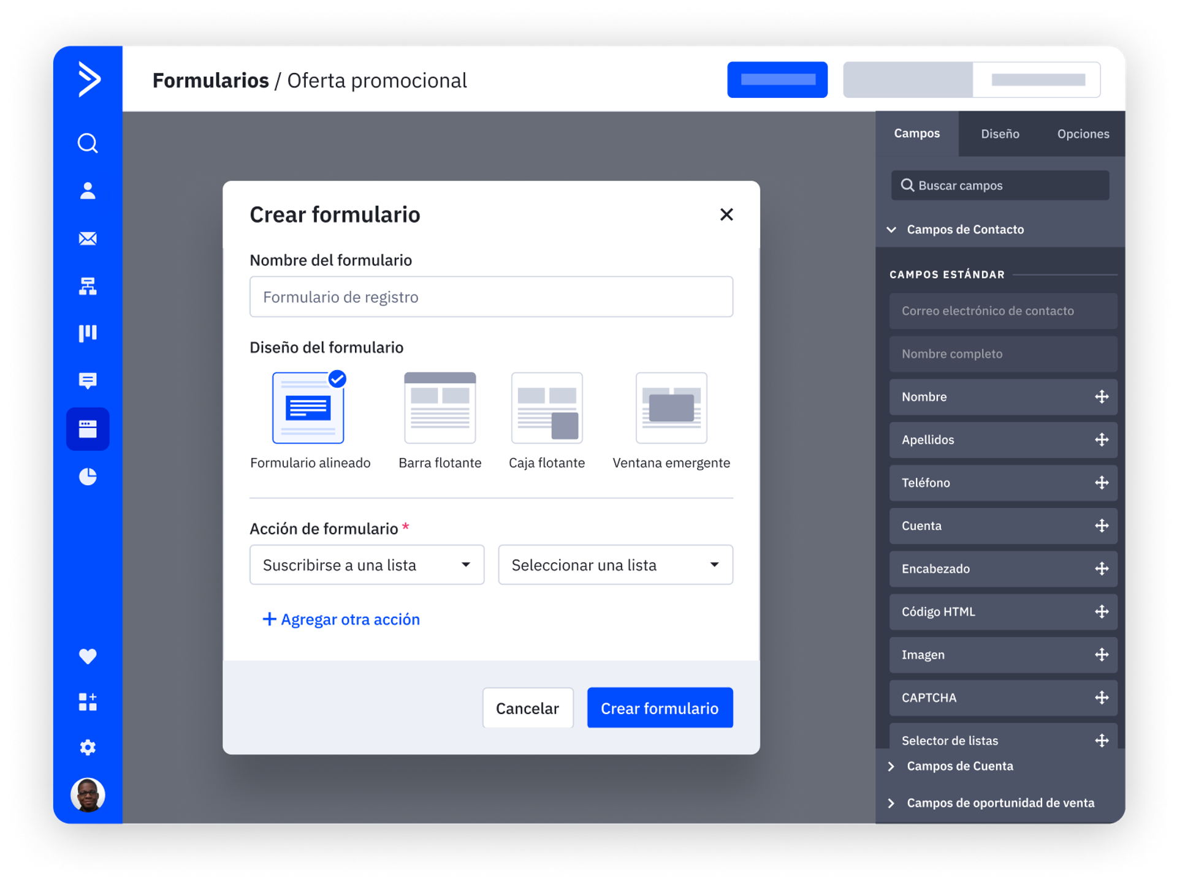Click move handle on Teléfono field
1177x882 pixels.
coord(1102,483)
